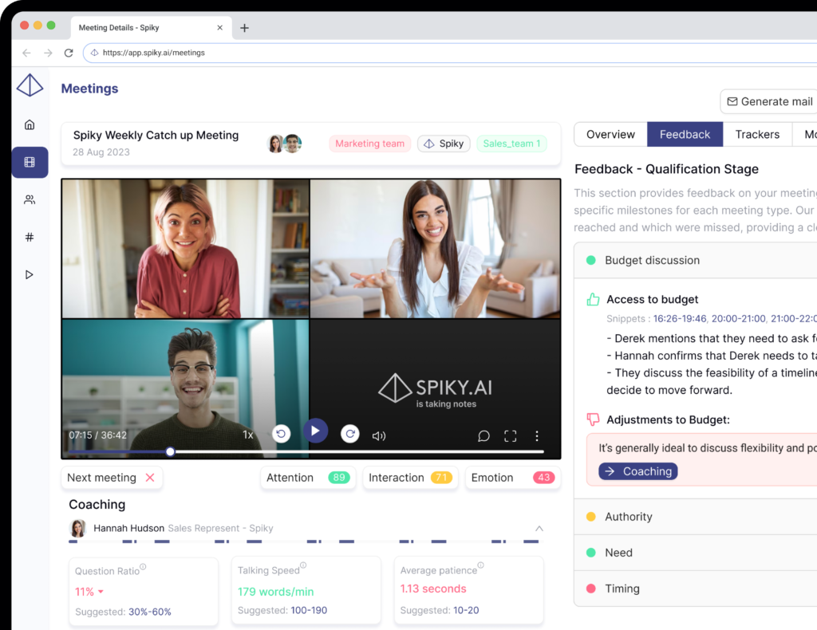This screenshot has height=630, width=817.
Task: Click the Marketing team tag
Action: [x=370, y=144]
